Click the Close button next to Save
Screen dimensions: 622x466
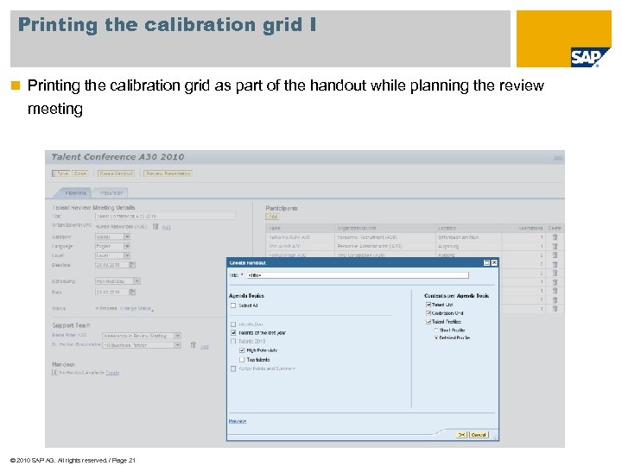(80, 173)
